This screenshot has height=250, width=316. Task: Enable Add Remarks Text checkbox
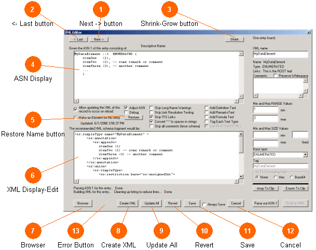coord(207,112)
